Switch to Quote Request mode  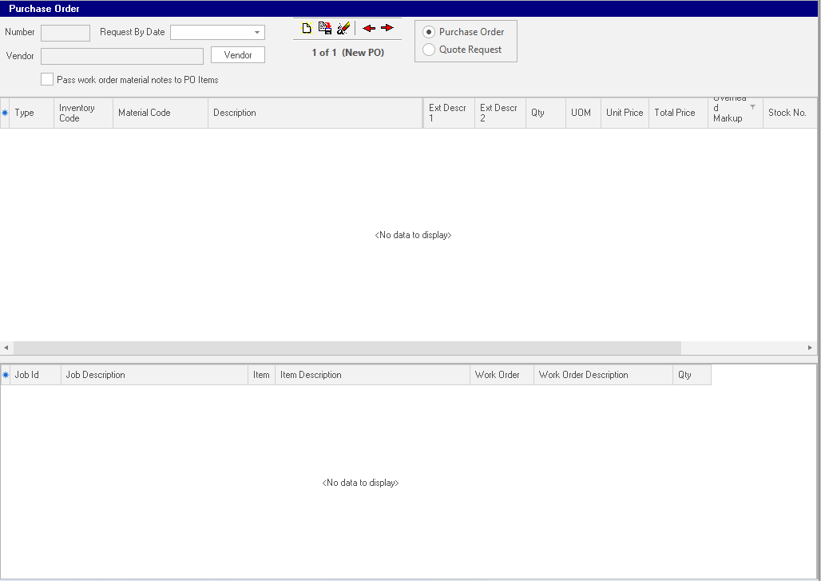(x=428, y=48)
